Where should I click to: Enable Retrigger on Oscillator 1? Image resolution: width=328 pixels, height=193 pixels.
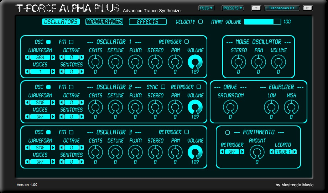[x=186, y=42]
